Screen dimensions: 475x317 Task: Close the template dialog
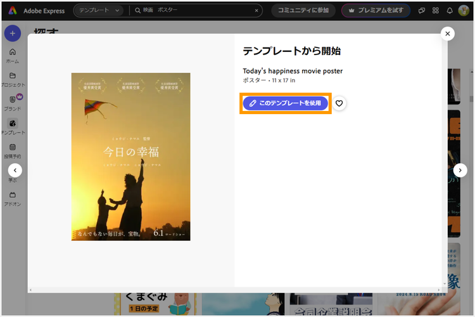pyautogui.click(x=447, y=34)
